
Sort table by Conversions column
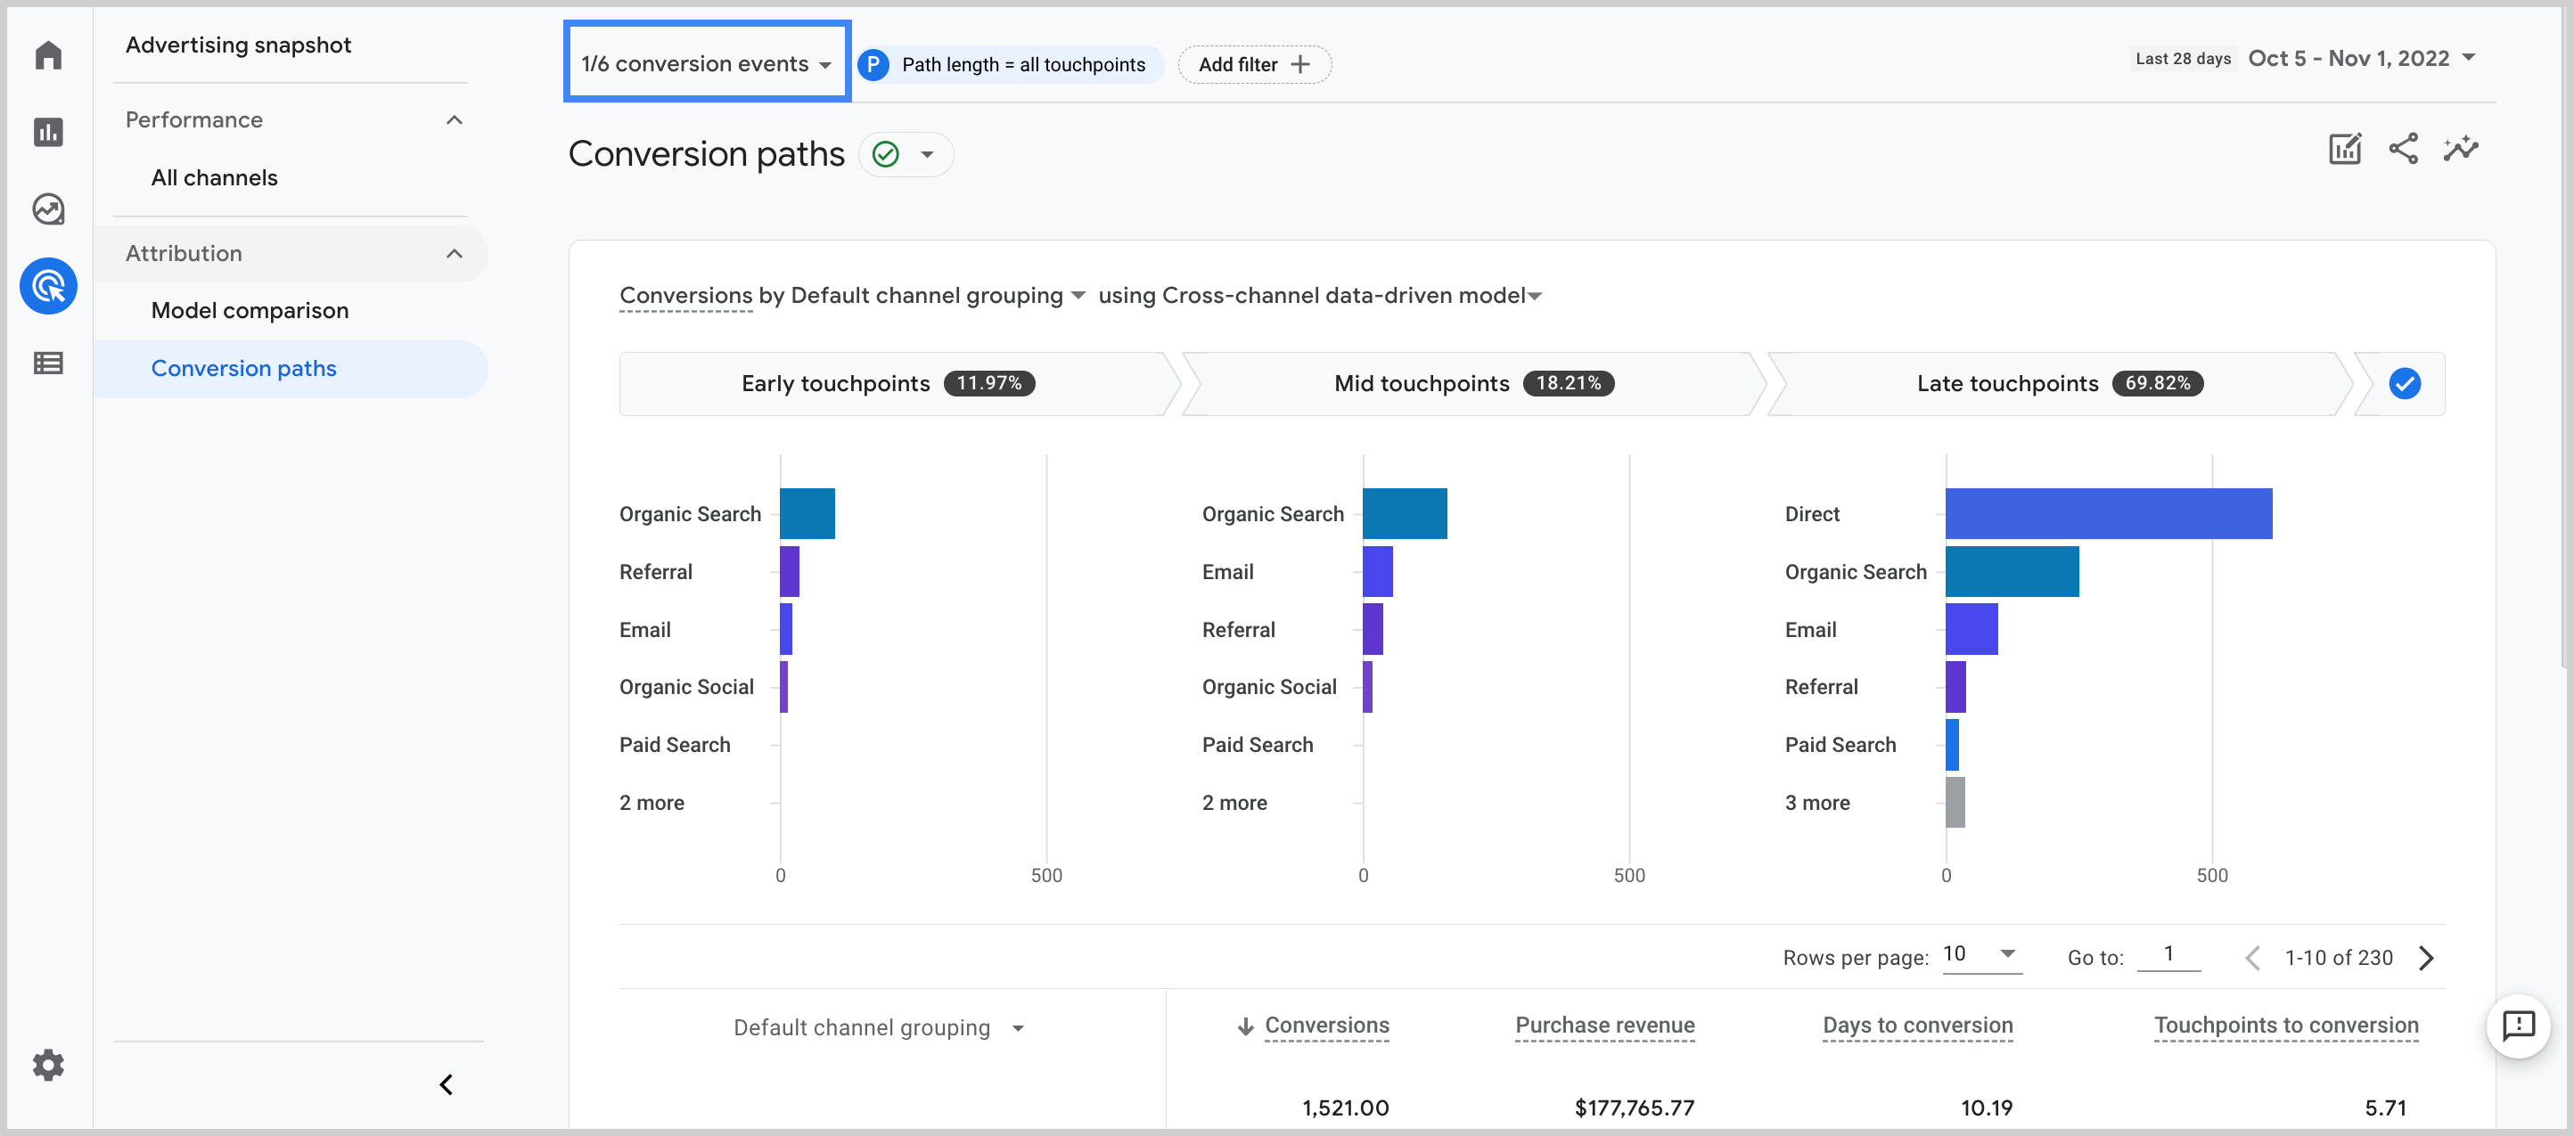(1326, 1026)
